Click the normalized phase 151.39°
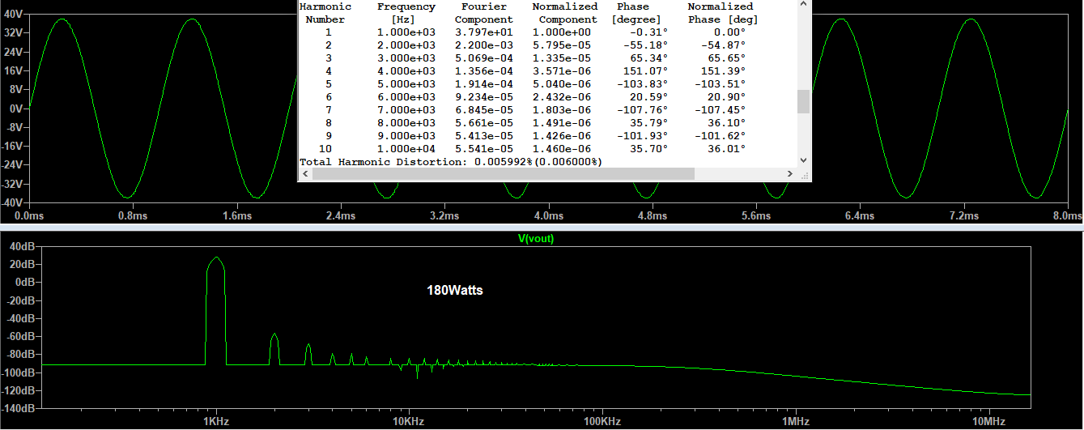The image size is (1084, 430). (723, 71)
